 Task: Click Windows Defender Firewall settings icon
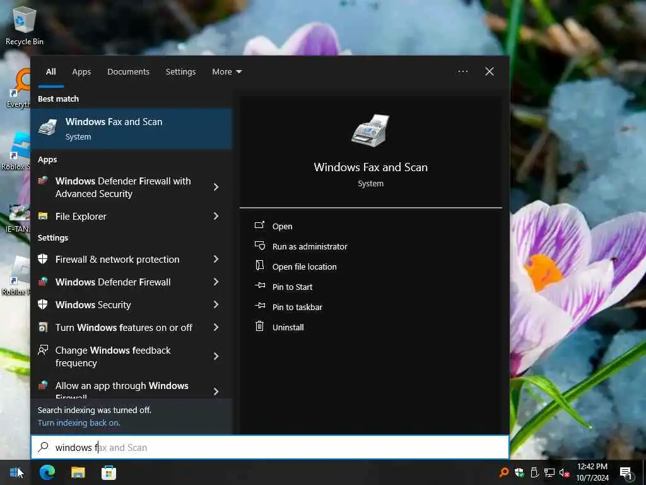point(43,282)
